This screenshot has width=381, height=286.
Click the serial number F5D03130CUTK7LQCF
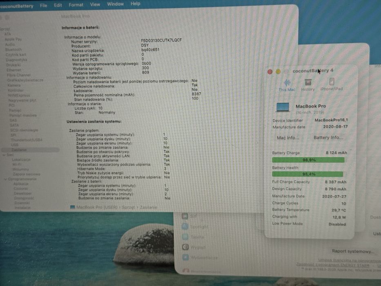point(161,40)
